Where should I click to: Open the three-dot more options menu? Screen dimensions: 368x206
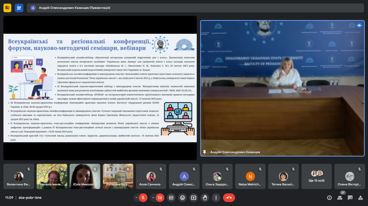click(x=216, y=198)
